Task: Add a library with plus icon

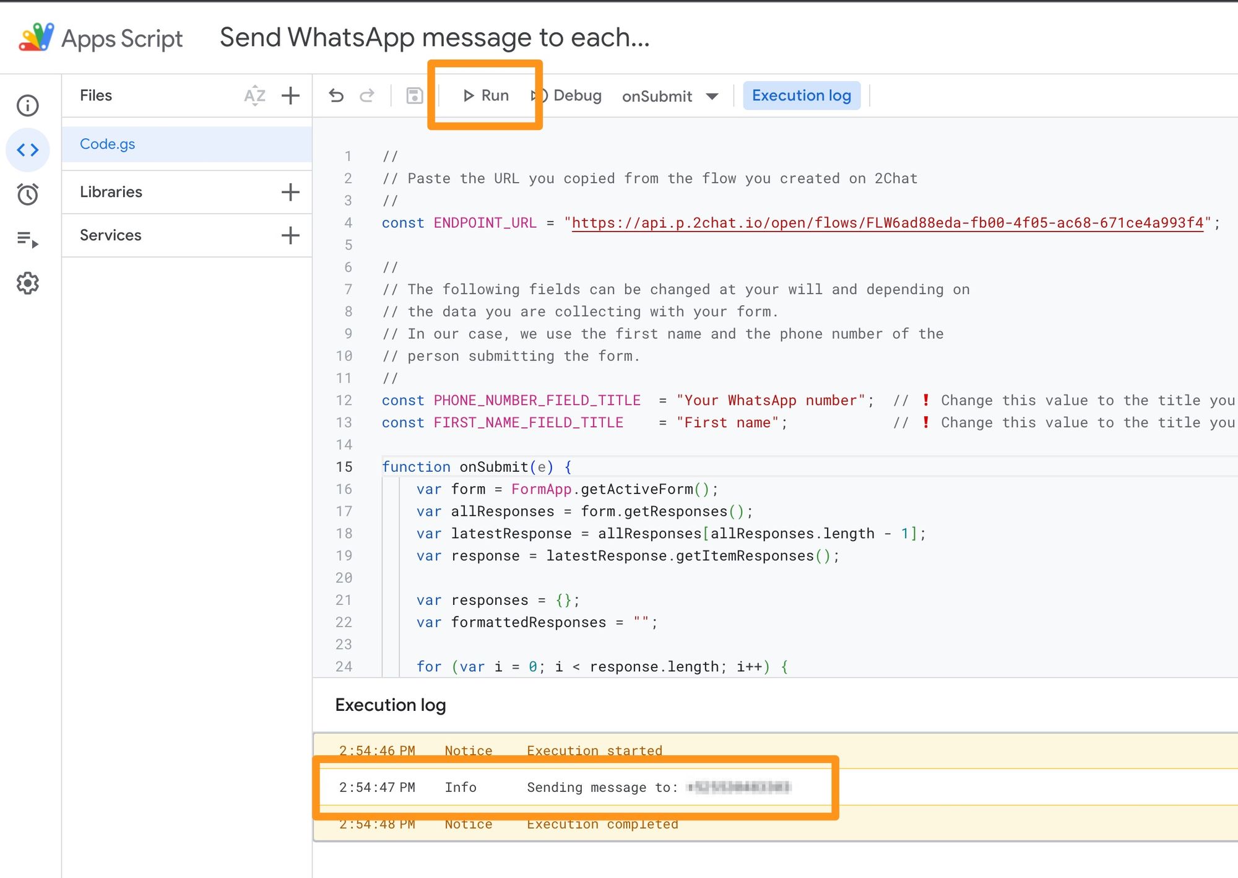Action: point(290,192)
